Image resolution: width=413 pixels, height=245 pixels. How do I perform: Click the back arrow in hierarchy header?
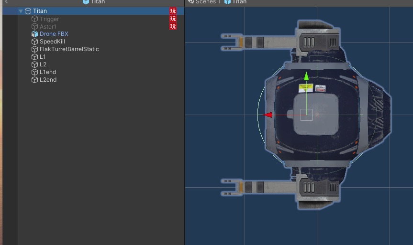6,1
